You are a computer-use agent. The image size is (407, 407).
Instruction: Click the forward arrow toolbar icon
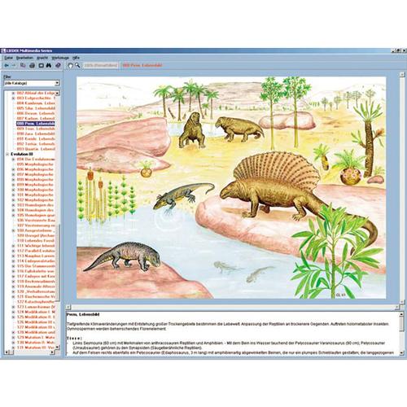[14, 65]
